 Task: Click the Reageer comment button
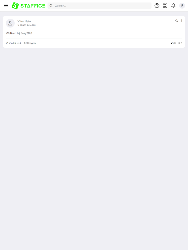pyautogui.click(x=30, y=43)
